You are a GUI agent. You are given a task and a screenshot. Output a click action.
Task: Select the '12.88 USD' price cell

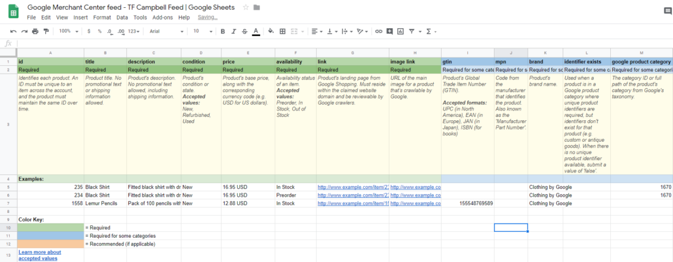click(248, 204)
